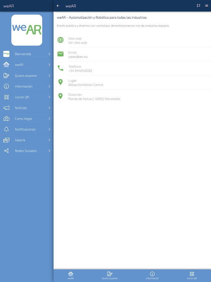The width and height of the screenshot is (211, 282).
Task: Click weAR title in sidebar header
Action: click(x=8, y=6)
